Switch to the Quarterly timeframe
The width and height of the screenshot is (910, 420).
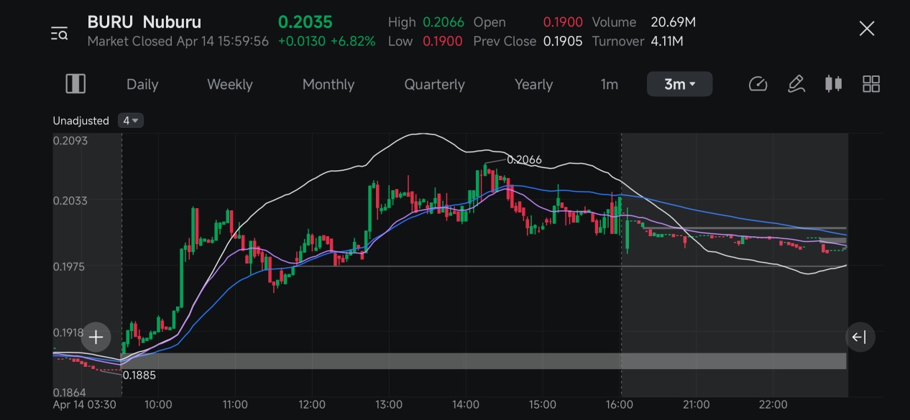click(435, 84)
